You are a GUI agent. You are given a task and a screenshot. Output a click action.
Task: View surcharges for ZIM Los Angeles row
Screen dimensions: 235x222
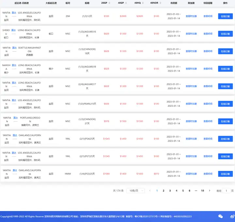[x=191, y=16]
